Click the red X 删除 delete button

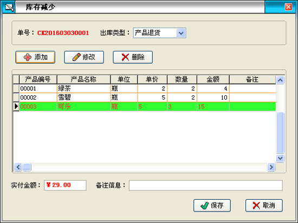(x=133, y=57)
